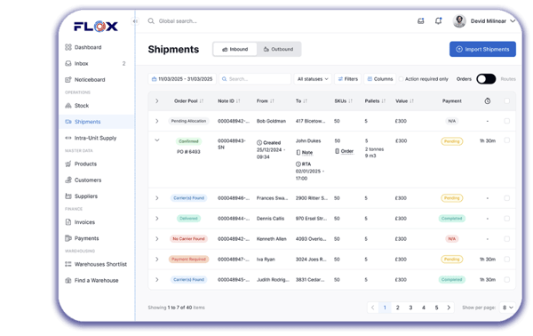Click the Suppliers factory icon
The width and height of the screenshot is (533, 336).
68,196
